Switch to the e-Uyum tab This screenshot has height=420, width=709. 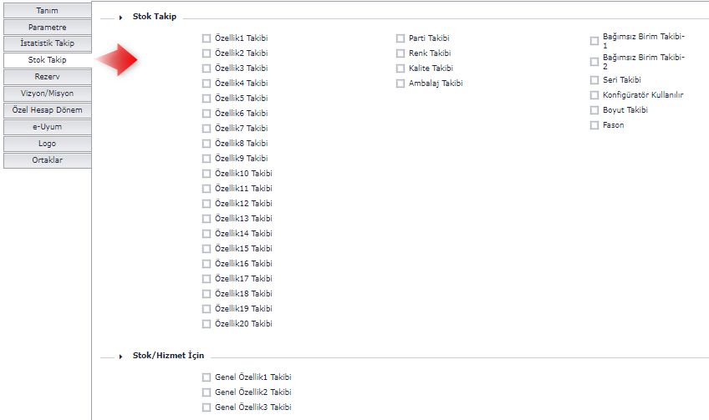point(46,127)
